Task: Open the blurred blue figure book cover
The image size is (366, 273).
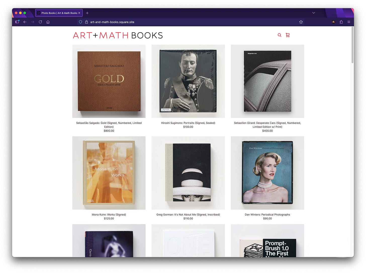Action: click(x=109, y=241)
